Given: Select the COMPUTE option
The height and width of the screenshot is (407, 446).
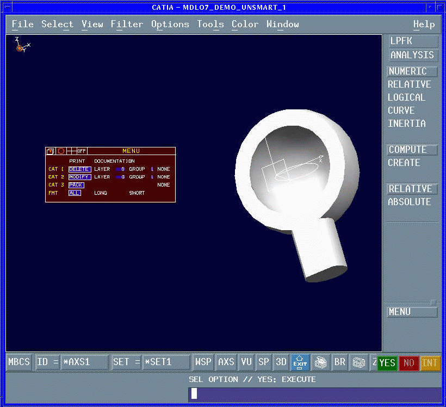Looking at the screenshot, I should (x=412, y=150).
